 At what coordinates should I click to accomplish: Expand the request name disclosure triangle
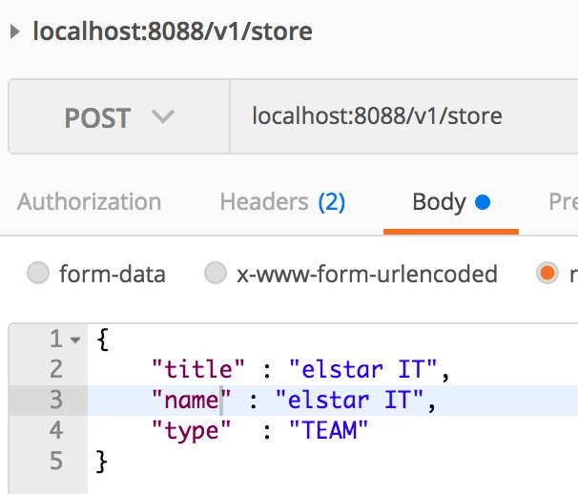coord(14,31)
